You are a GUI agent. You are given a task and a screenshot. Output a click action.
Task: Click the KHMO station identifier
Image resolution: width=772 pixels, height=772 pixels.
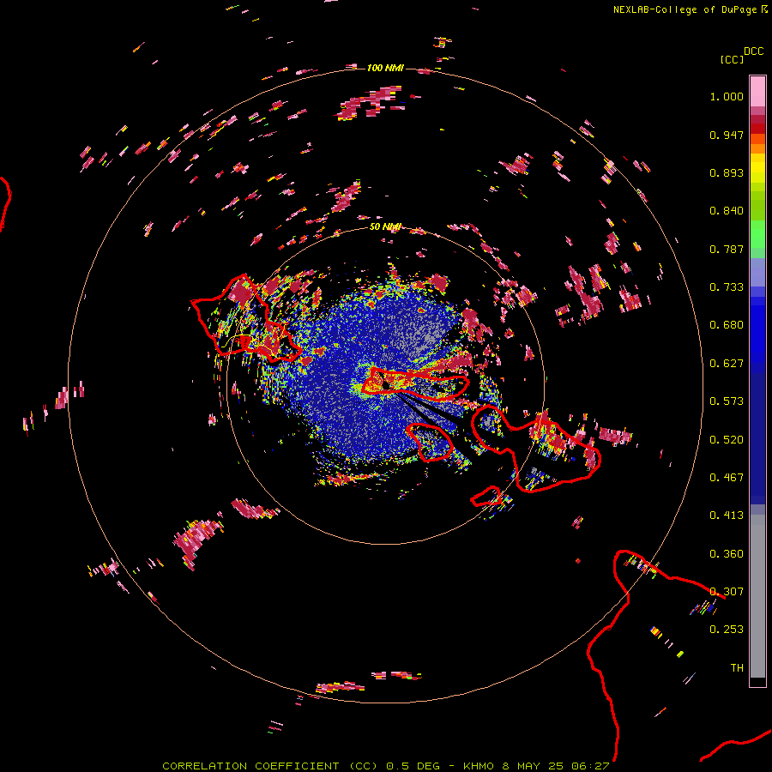(x=478, y=766)
